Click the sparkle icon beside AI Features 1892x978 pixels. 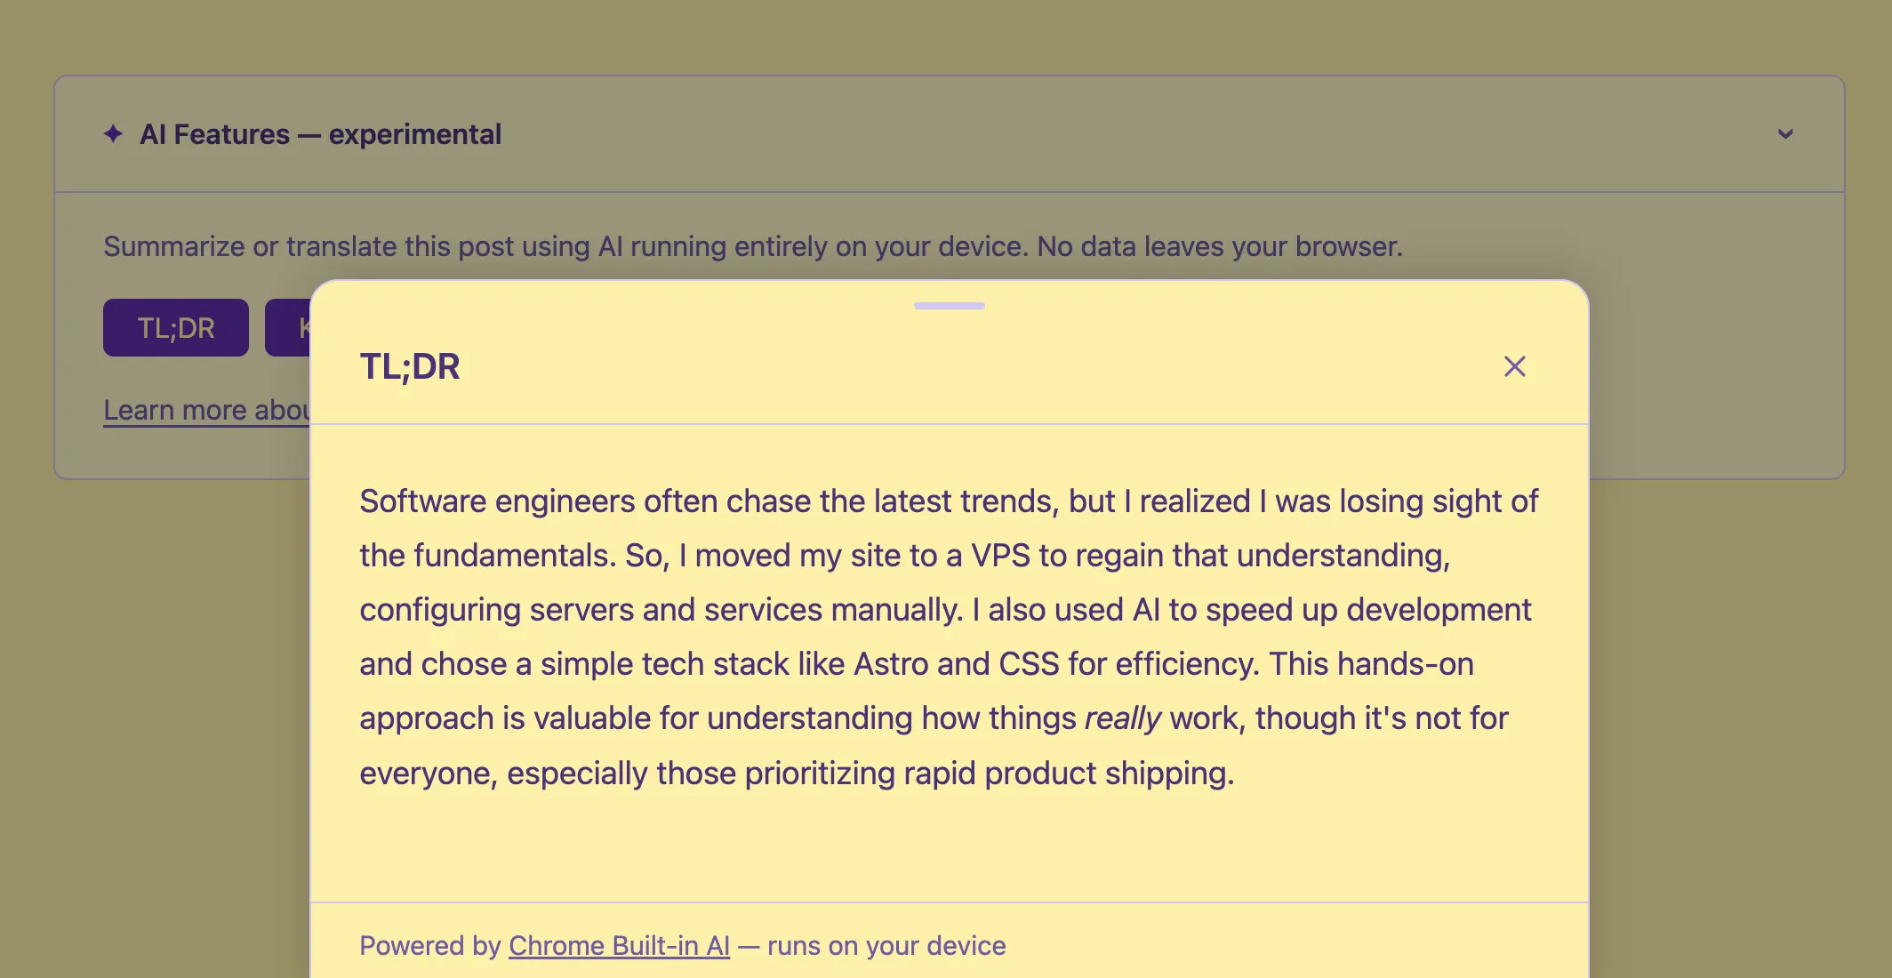(x=113, y=134)
